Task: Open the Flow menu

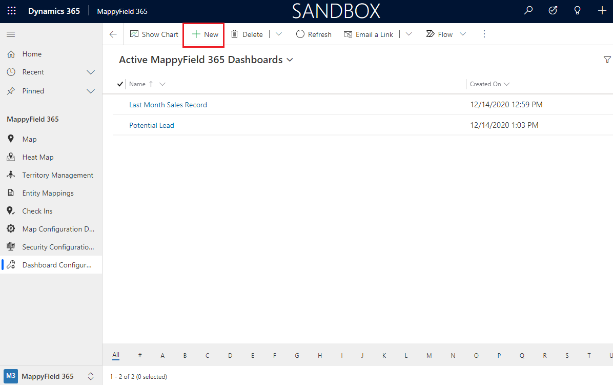Action: (446, 34)
